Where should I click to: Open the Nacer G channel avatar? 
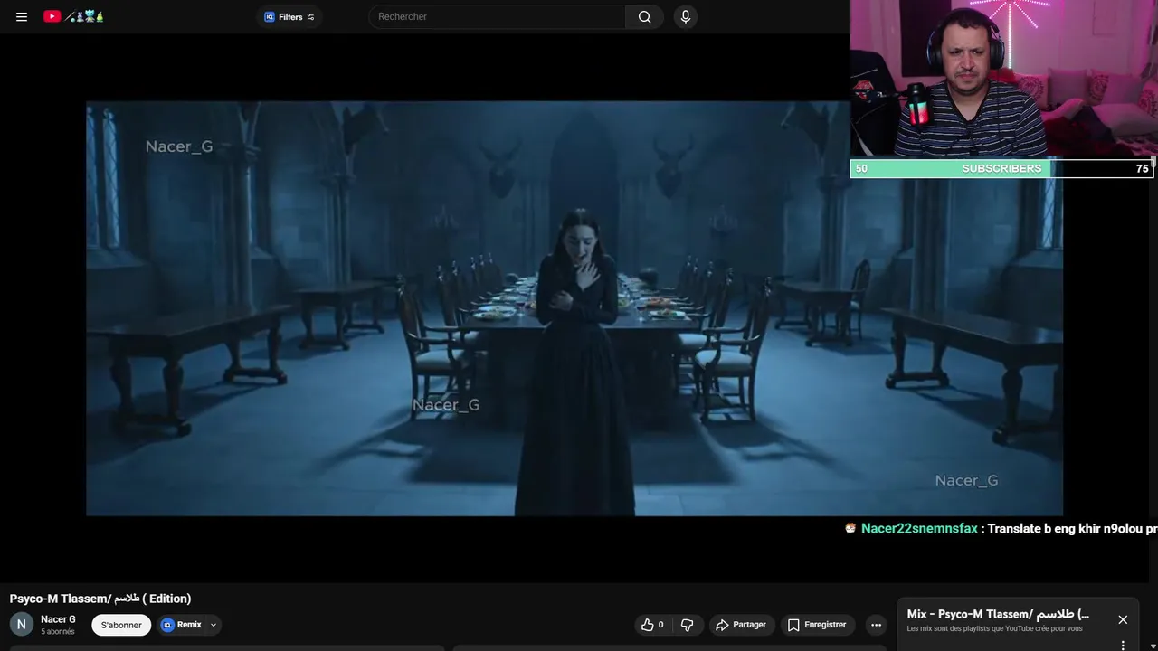pyautogui.click(x=22, y=625)
